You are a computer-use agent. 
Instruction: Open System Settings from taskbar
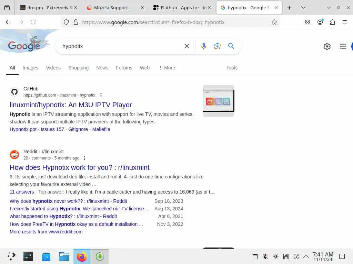[x=28, y=256]
